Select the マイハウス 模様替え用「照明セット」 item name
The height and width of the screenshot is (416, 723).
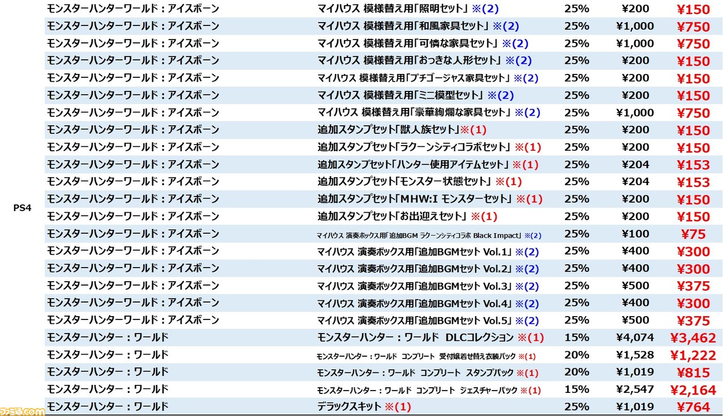pyautogui.click(x=393, y=9)
